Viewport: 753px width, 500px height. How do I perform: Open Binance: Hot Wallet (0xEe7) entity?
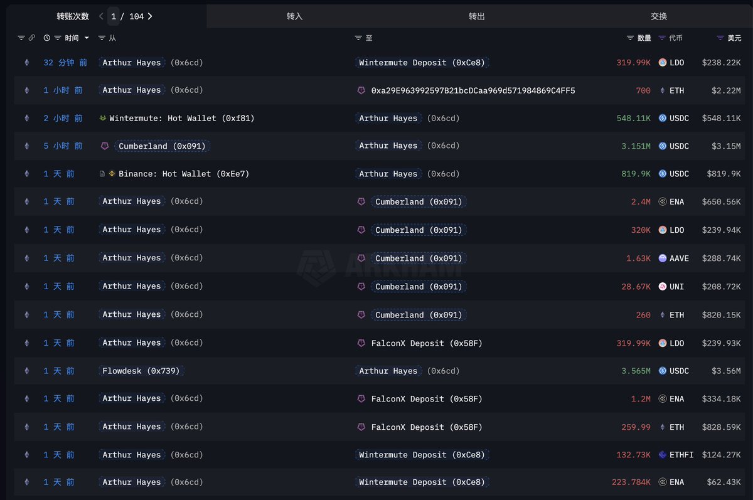(184, 174)
